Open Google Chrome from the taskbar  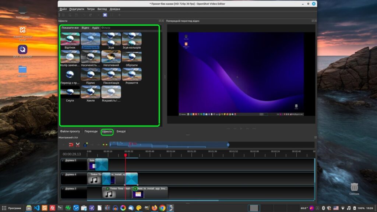click(x=162, y=208)
